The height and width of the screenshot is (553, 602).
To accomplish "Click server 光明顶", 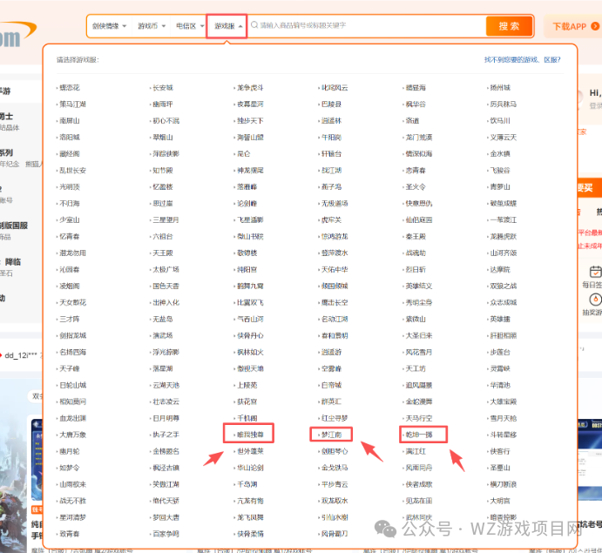I will point(70,187).
